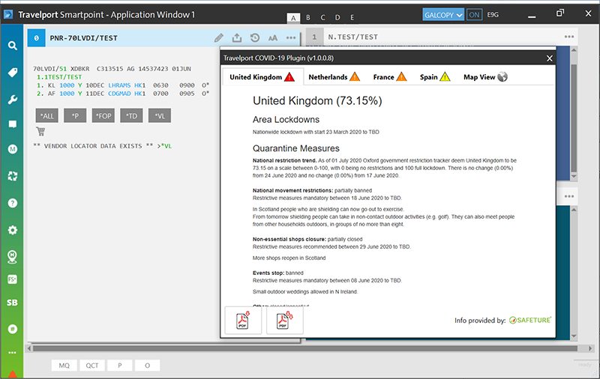Switch to the Netherlands tab
This screenshot has height=379, width=600.
[x=334, y=77]
